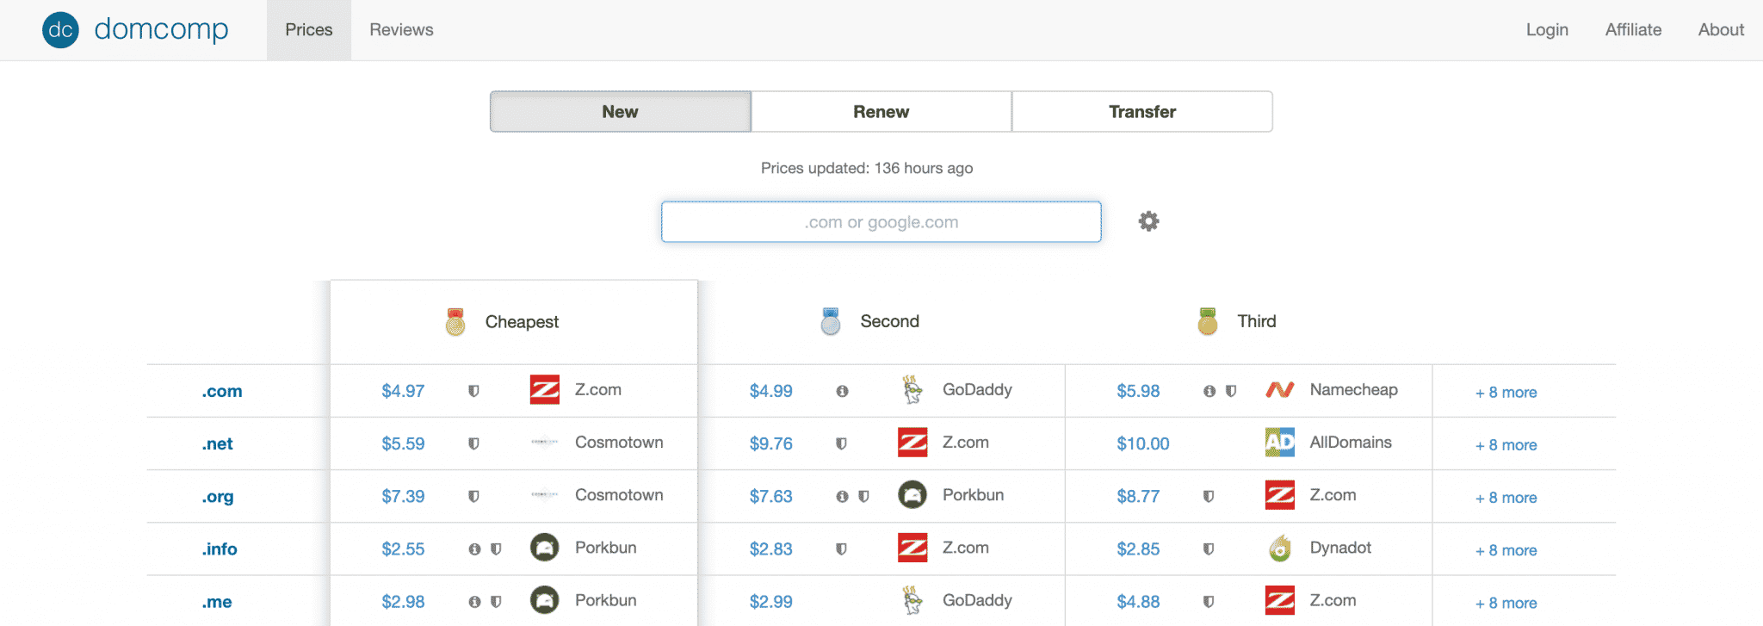
Task: Expand + 8 more for .net
Action: (1506, 444)
